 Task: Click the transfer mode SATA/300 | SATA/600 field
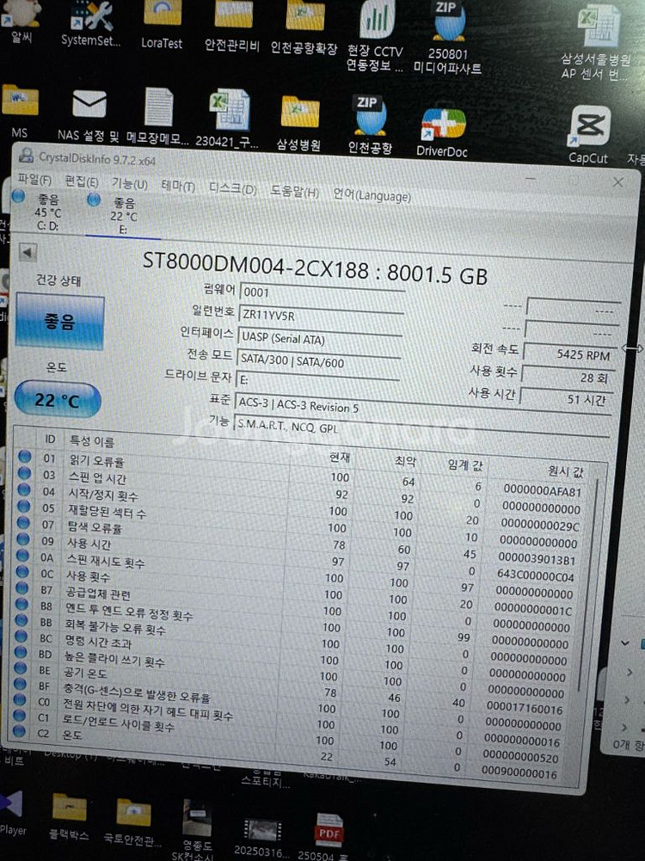pos(319,362)
